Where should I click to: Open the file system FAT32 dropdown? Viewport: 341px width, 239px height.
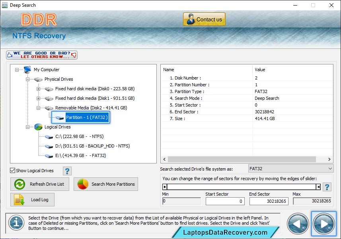point(291,169)
